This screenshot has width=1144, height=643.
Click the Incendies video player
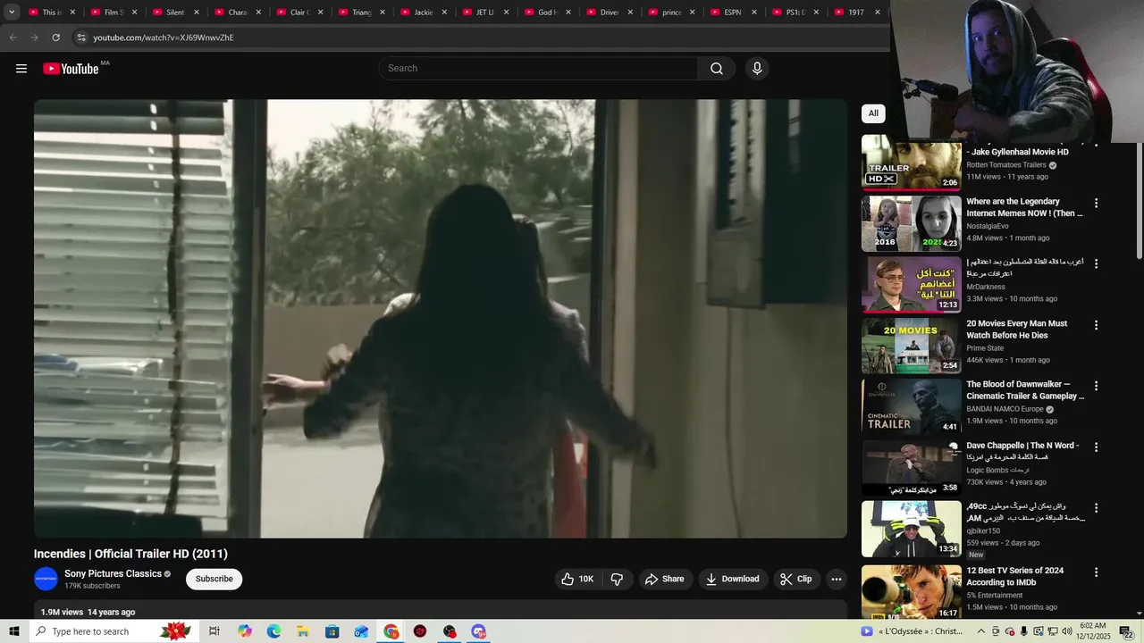point(441,318)
